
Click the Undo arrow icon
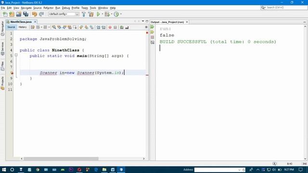tap(35, 14)
